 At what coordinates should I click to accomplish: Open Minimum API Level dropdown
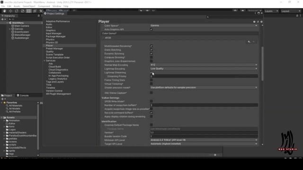coord(204,140)
